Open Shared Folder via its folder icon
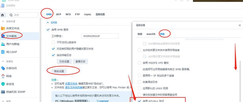 point(3,29)
